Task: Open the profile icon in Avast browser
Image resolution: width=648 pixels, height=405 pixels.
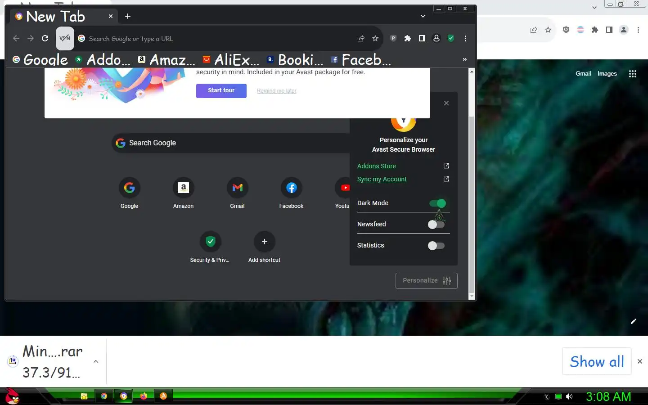Action: click(436, 39)
